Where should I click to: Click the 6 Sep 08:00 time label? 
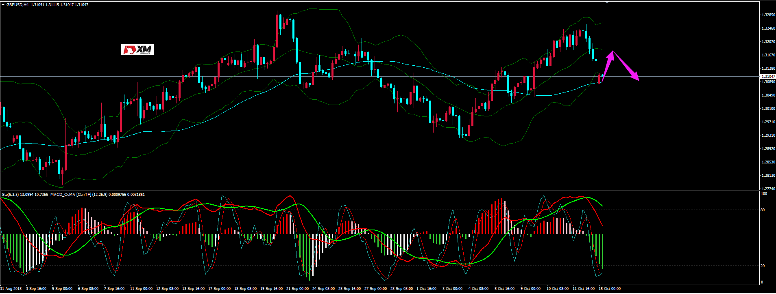[x=88, y=289]
